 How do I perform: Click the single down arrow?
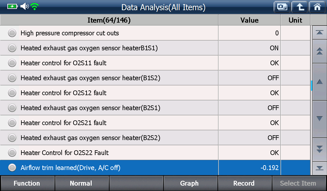[x=319, y=119]
